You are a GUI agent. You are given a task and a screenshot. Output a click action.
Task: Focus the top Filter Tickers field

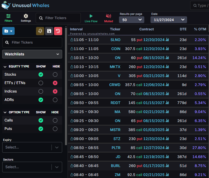(58, 18)
